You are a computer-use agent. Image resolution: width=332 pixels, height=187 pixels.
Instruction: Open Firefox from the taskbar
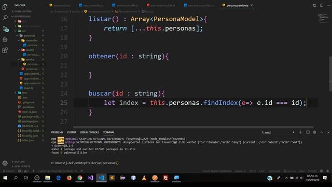(69, 178)
